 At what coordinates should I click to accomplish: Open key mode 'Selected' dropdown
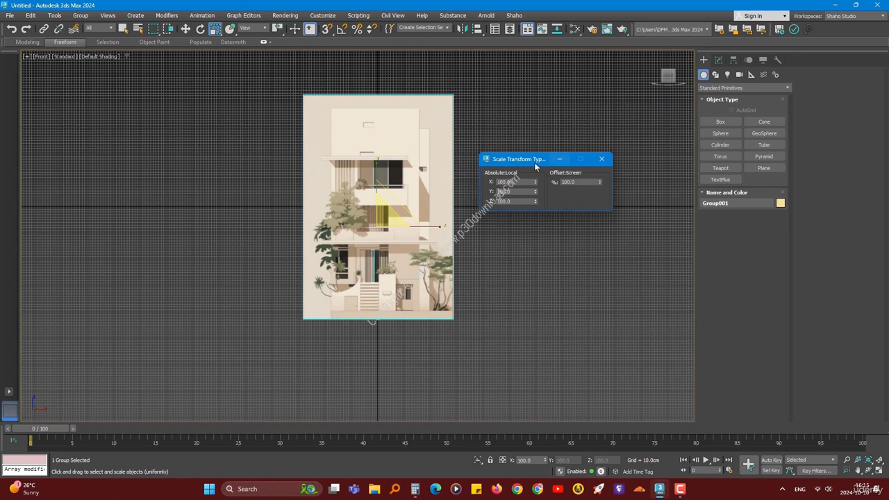point(811,460)
